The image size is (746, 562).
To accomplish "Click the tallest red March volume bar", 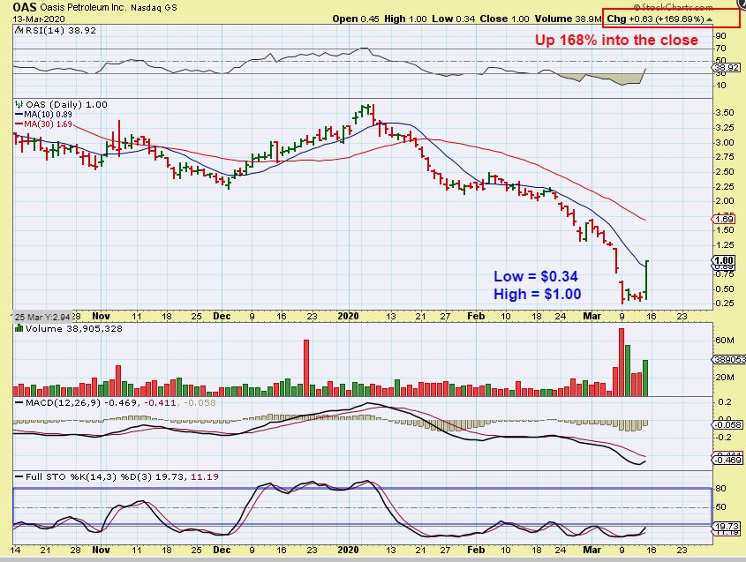I will tap(622, 363).
